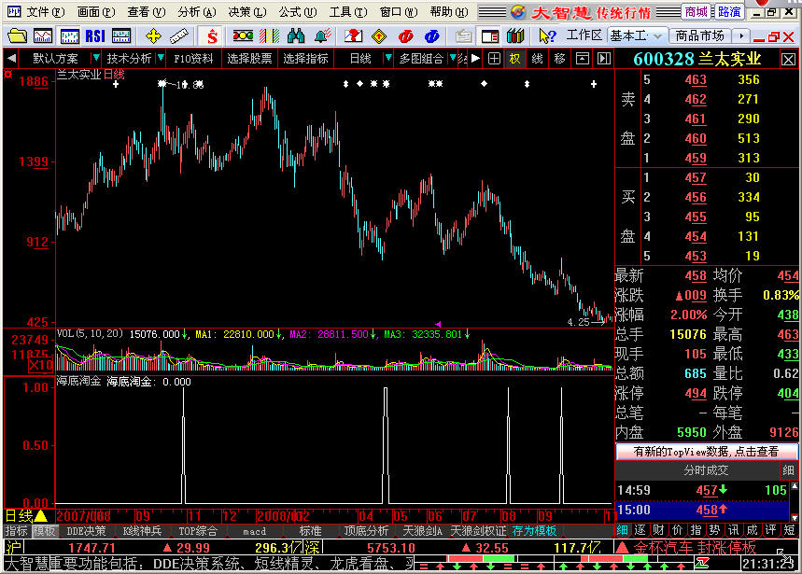Open the 基本工 workspace combo box

638,35
